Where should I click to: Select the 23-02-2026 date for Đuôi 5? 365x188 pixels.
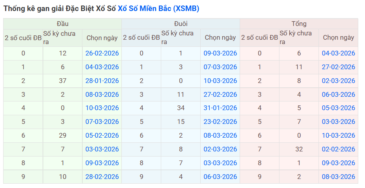pos(220,122)
